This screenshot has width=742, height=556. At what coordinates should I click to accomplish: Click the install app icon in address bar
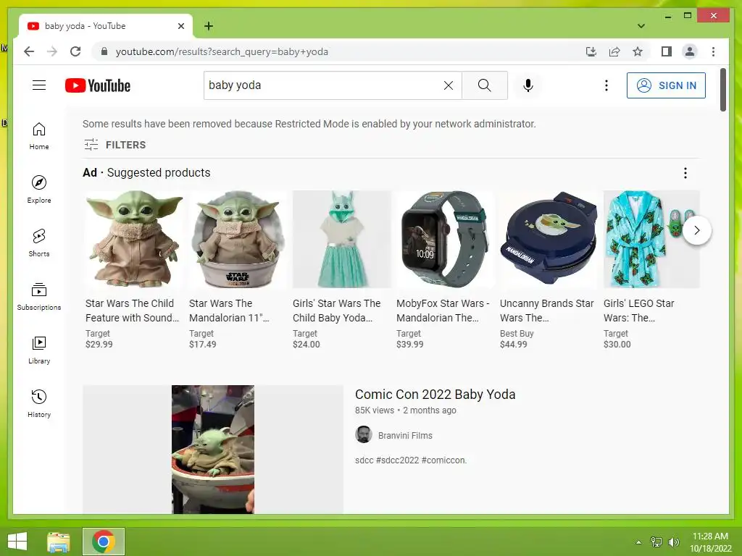tap(591, 51)
